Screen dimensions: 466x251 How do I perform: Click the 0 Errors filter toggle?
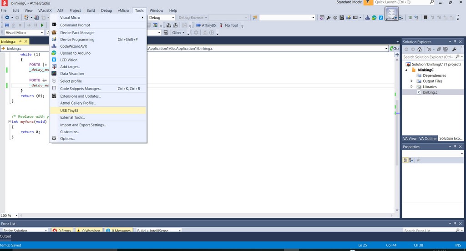point(61,231)
